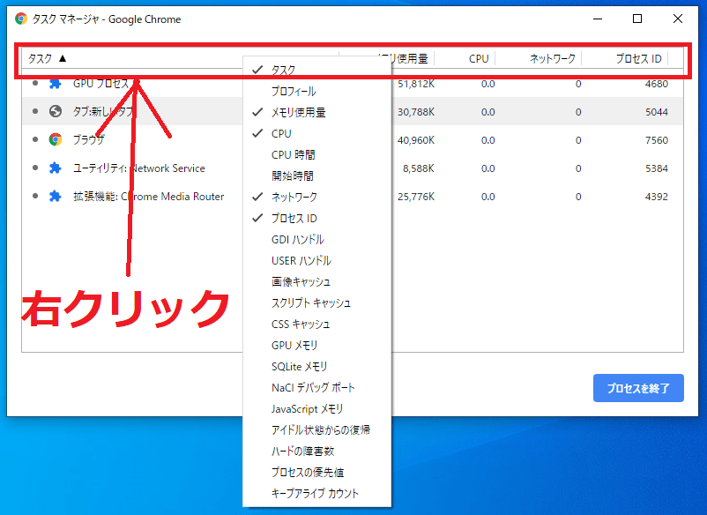The image size is (707, 515).
Task: Uncheck the タスク column option
Action: 317,70
